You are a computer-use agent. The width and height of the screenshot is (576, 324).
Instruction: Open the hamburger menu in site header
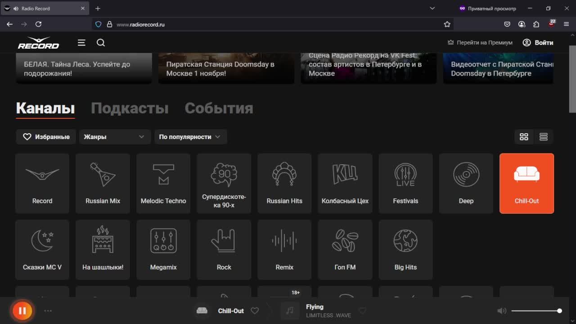[81, 42]
